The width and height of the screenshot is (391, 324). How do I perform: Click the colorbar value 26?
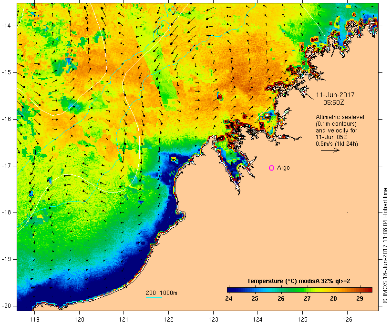[x=281, y=299]
